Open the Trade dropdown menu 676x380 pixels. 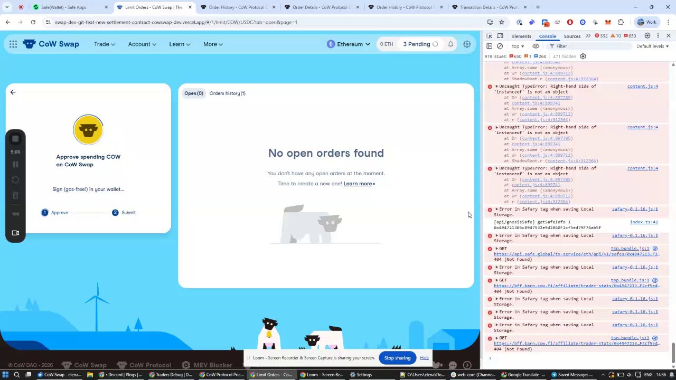coord(105,44)
